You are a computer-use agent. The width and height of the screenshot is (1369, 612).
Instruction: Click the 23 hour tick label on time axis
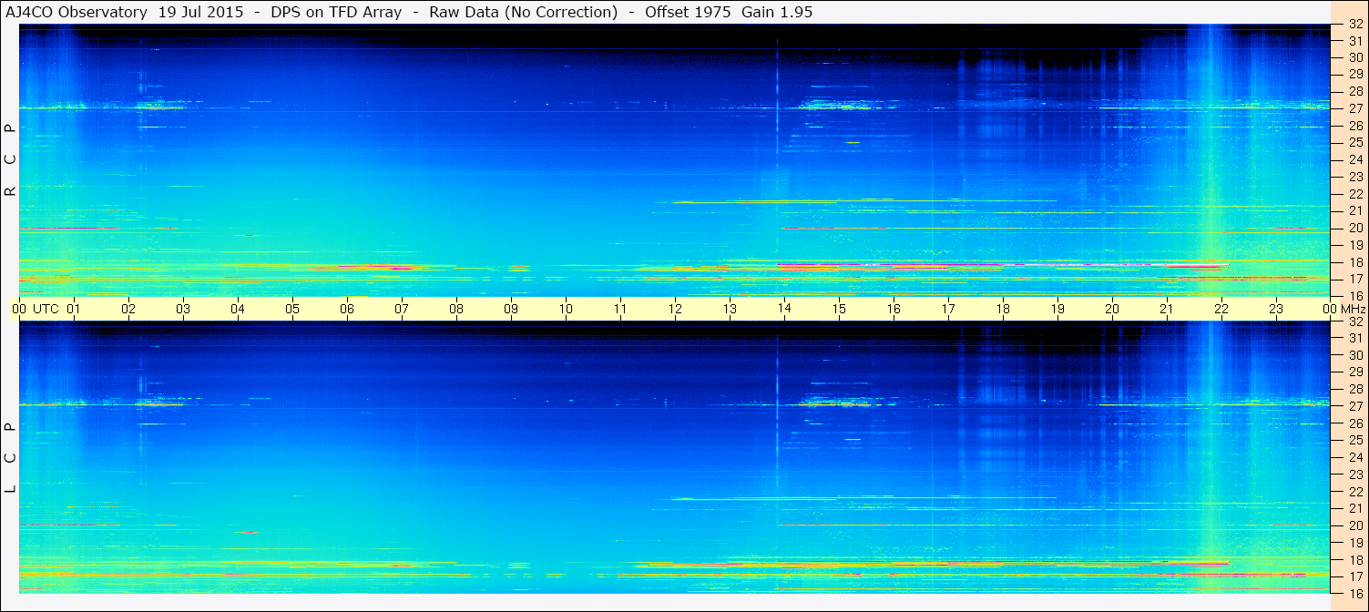coord(1276,309)
